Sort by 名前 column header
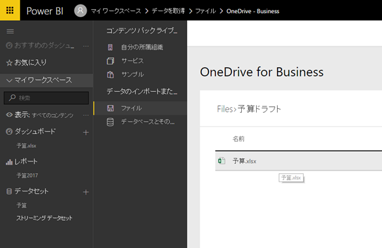This screenshot has width=382, height=248. pyautogui.click(x=239, y=139)
